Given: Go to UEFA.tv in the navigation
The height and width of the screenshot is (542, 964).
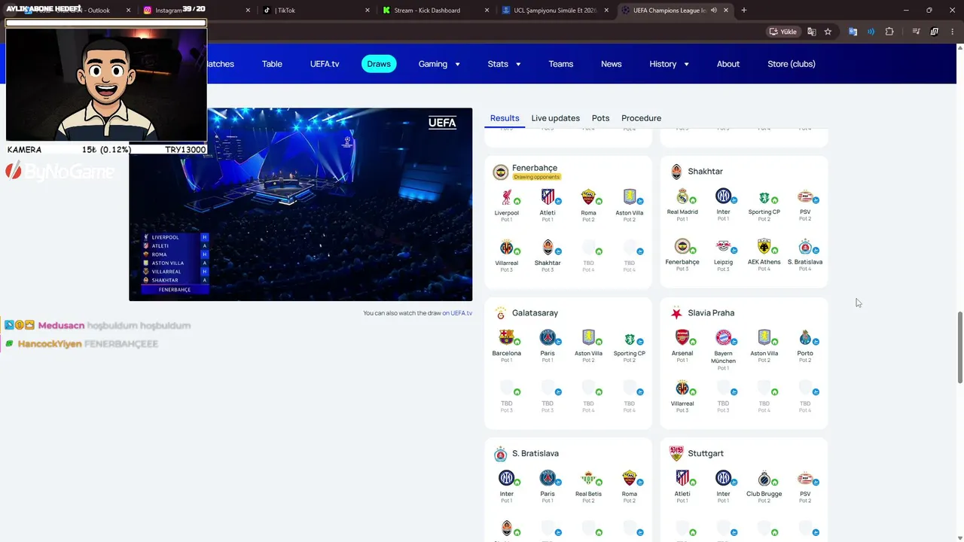Looking at the screenshot, I should coord(325,64).
